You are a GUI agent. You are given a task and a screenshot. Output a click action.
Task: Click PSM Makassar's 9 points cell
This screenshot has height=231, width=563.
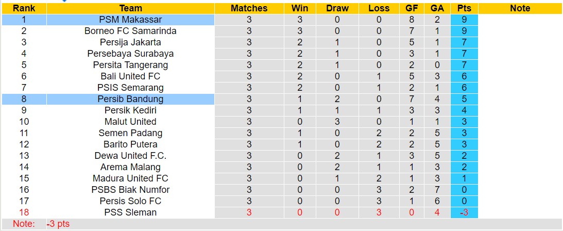pos(464,20)
